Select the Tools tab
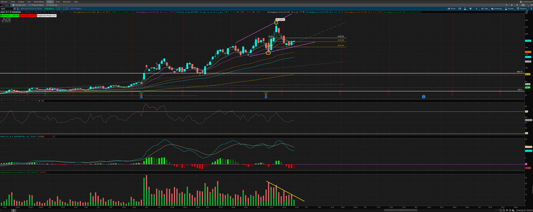The image size is (533, 212). coord(58,1)
